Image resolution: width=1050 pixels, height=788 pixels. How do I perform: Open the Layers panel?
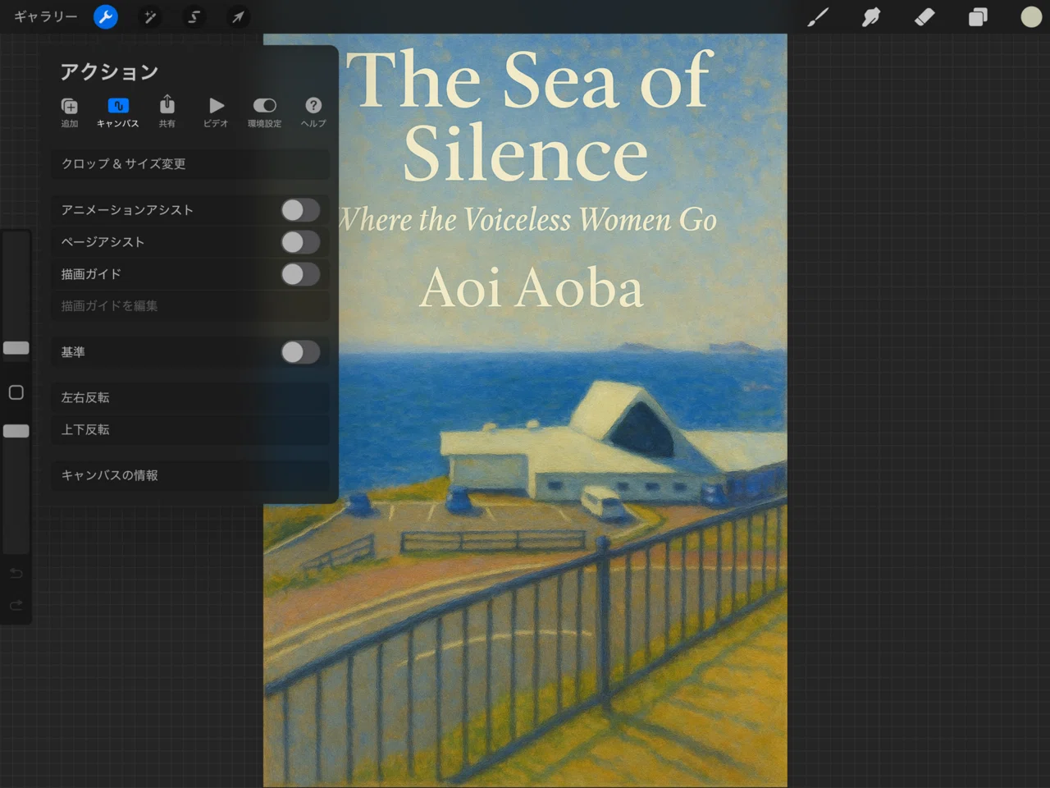point(978,16)
